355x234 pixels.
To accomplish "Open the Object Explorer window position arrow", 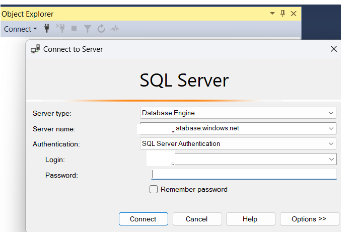I will tap(272, 14).
